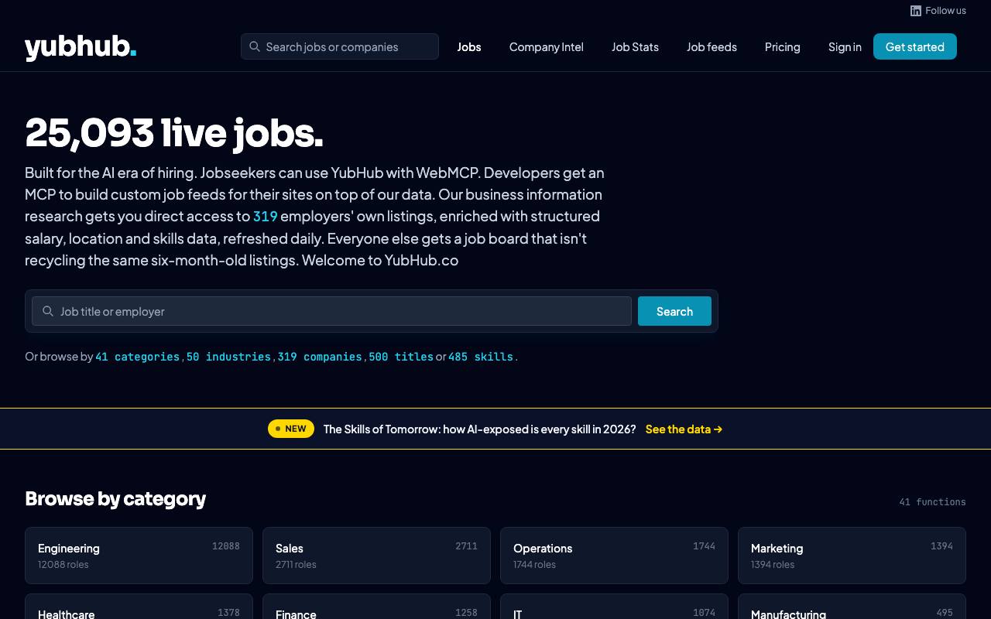This screenshot has height=619, width=991.
Task: Browse by 485 skills link
Action: point(481,357)
